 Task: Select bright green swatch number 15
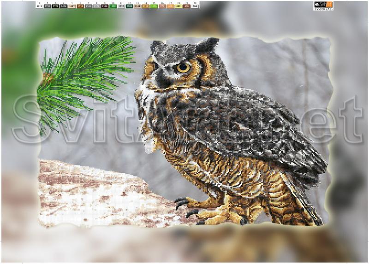[154, 6]
